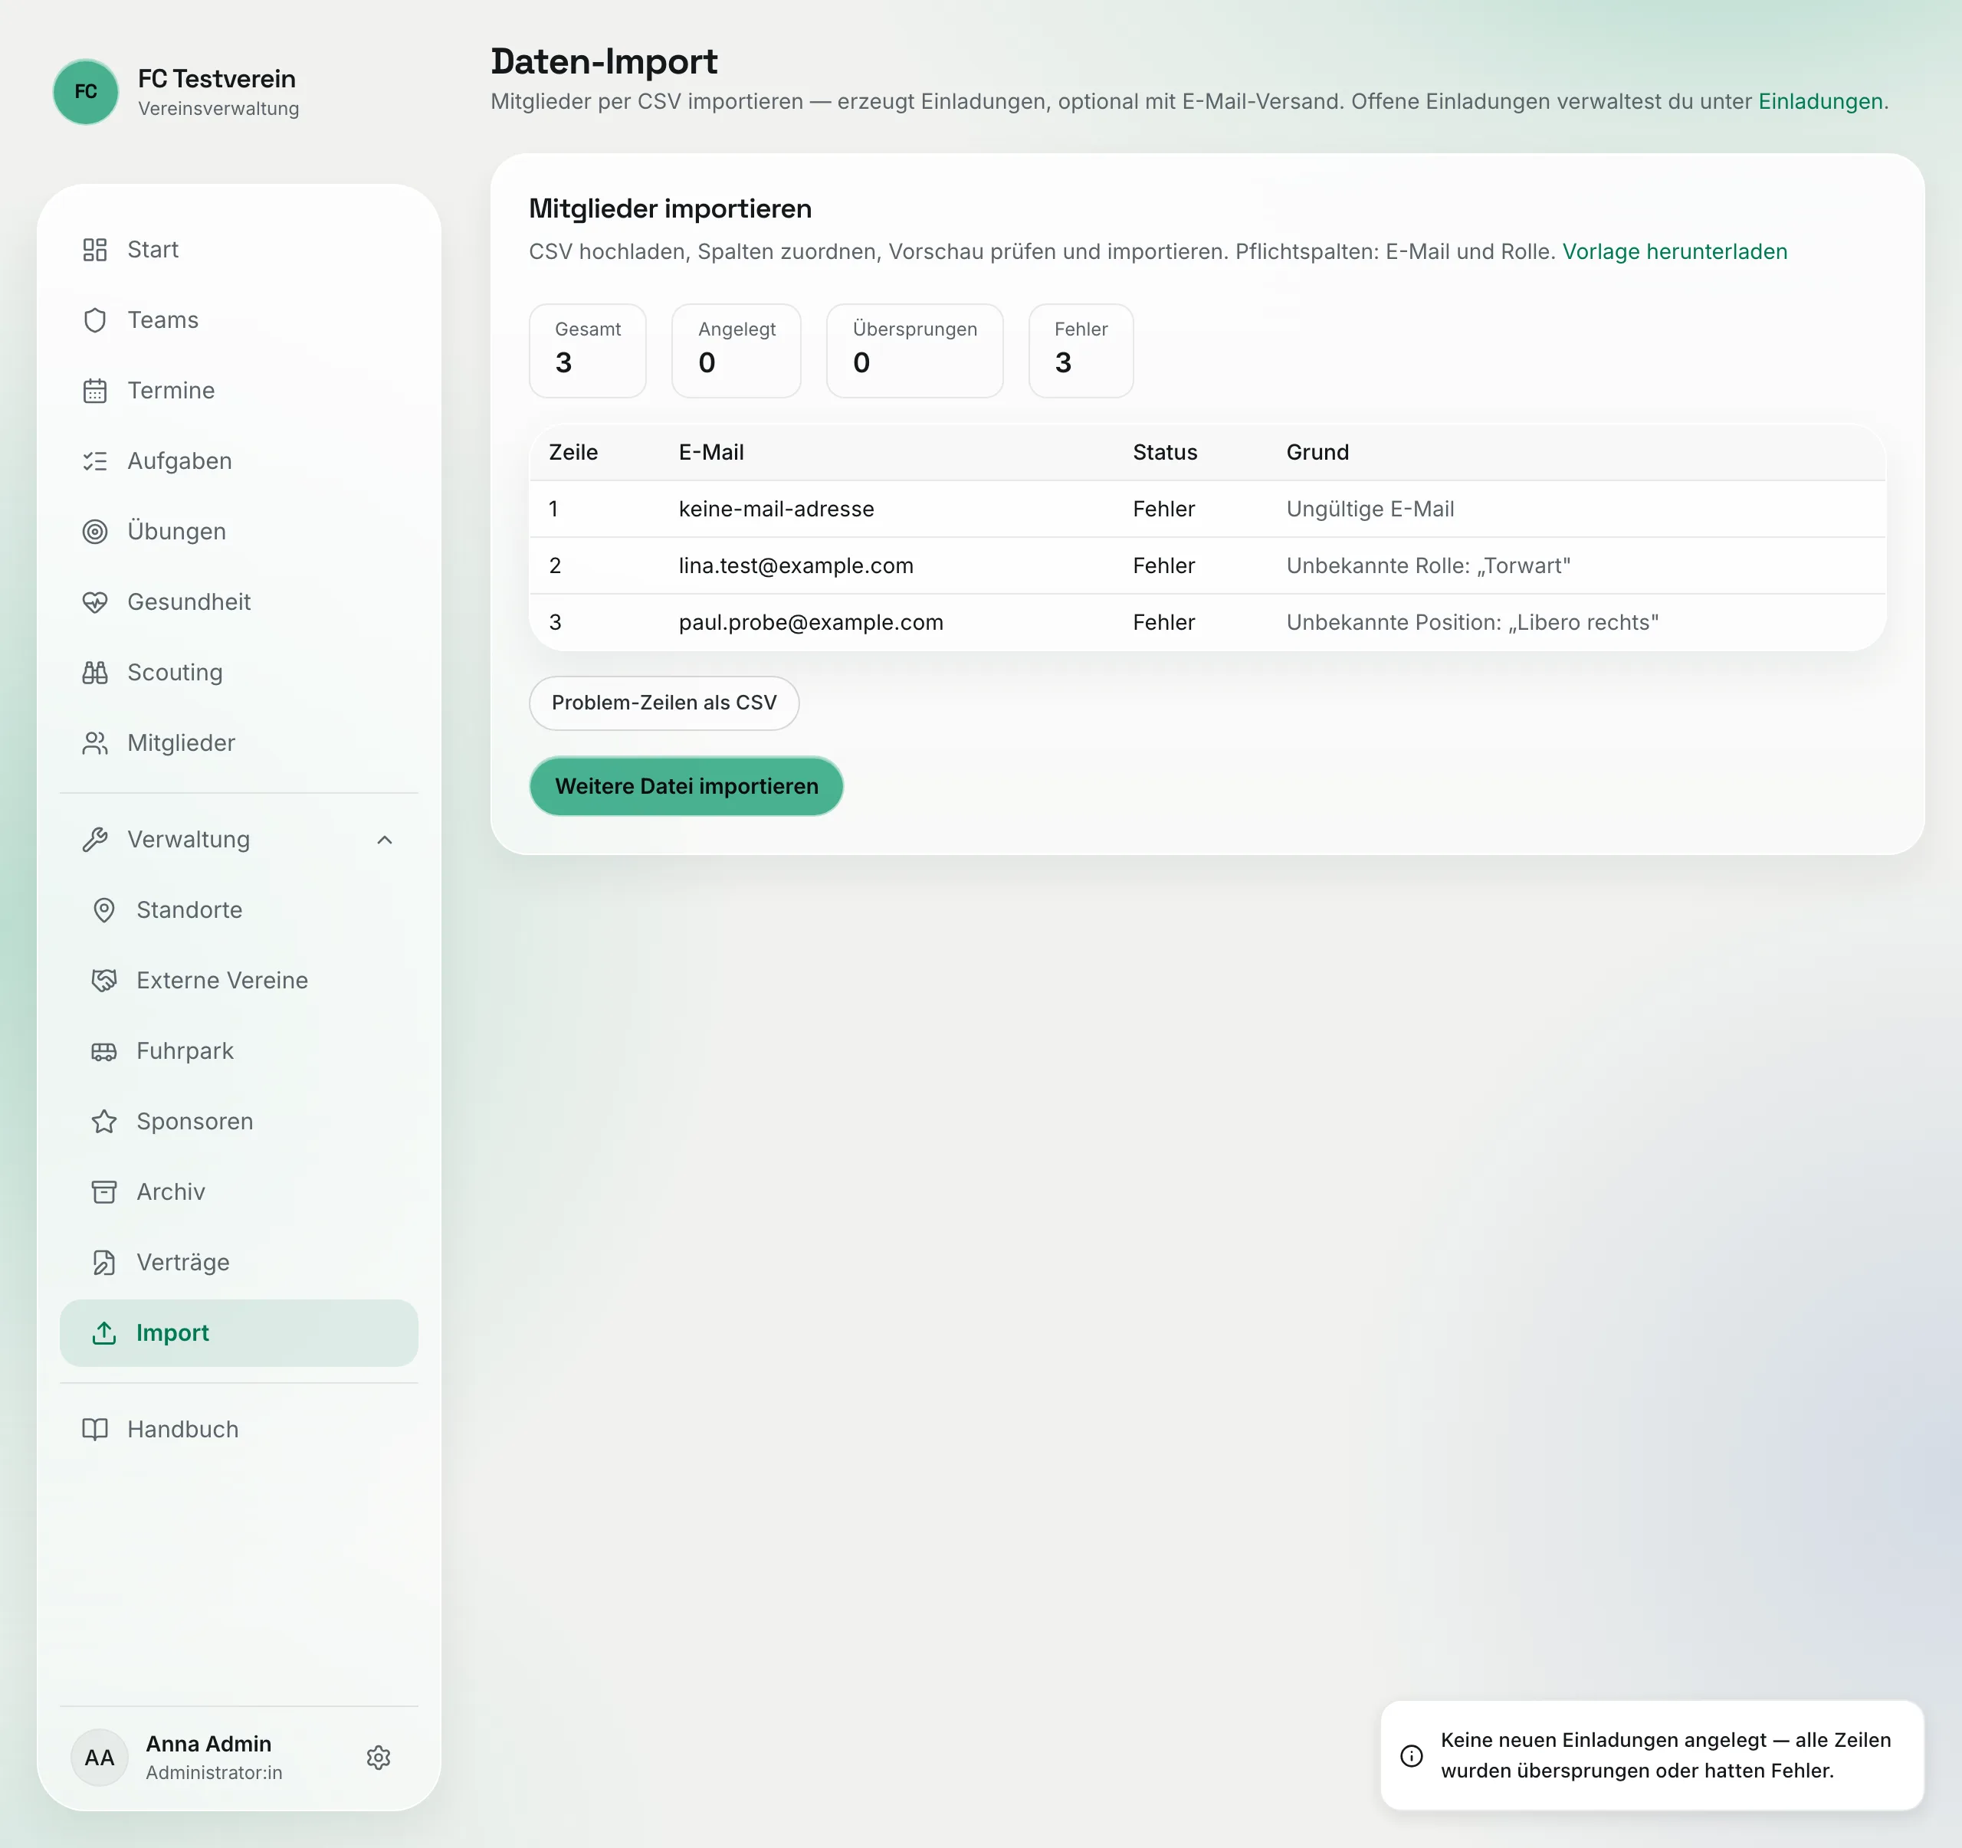This screenshot has width=1962, height=1848.
Task: Click the Scouting binoculars icon
Action: click(95, 673)
